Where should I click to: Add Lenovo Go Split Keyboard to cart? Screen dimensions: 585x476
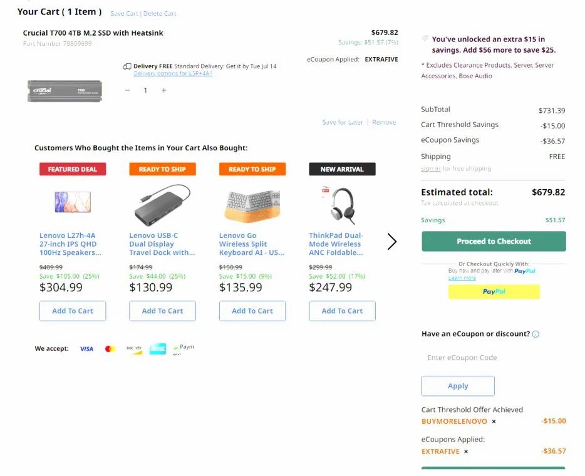(x=252, y=311)
